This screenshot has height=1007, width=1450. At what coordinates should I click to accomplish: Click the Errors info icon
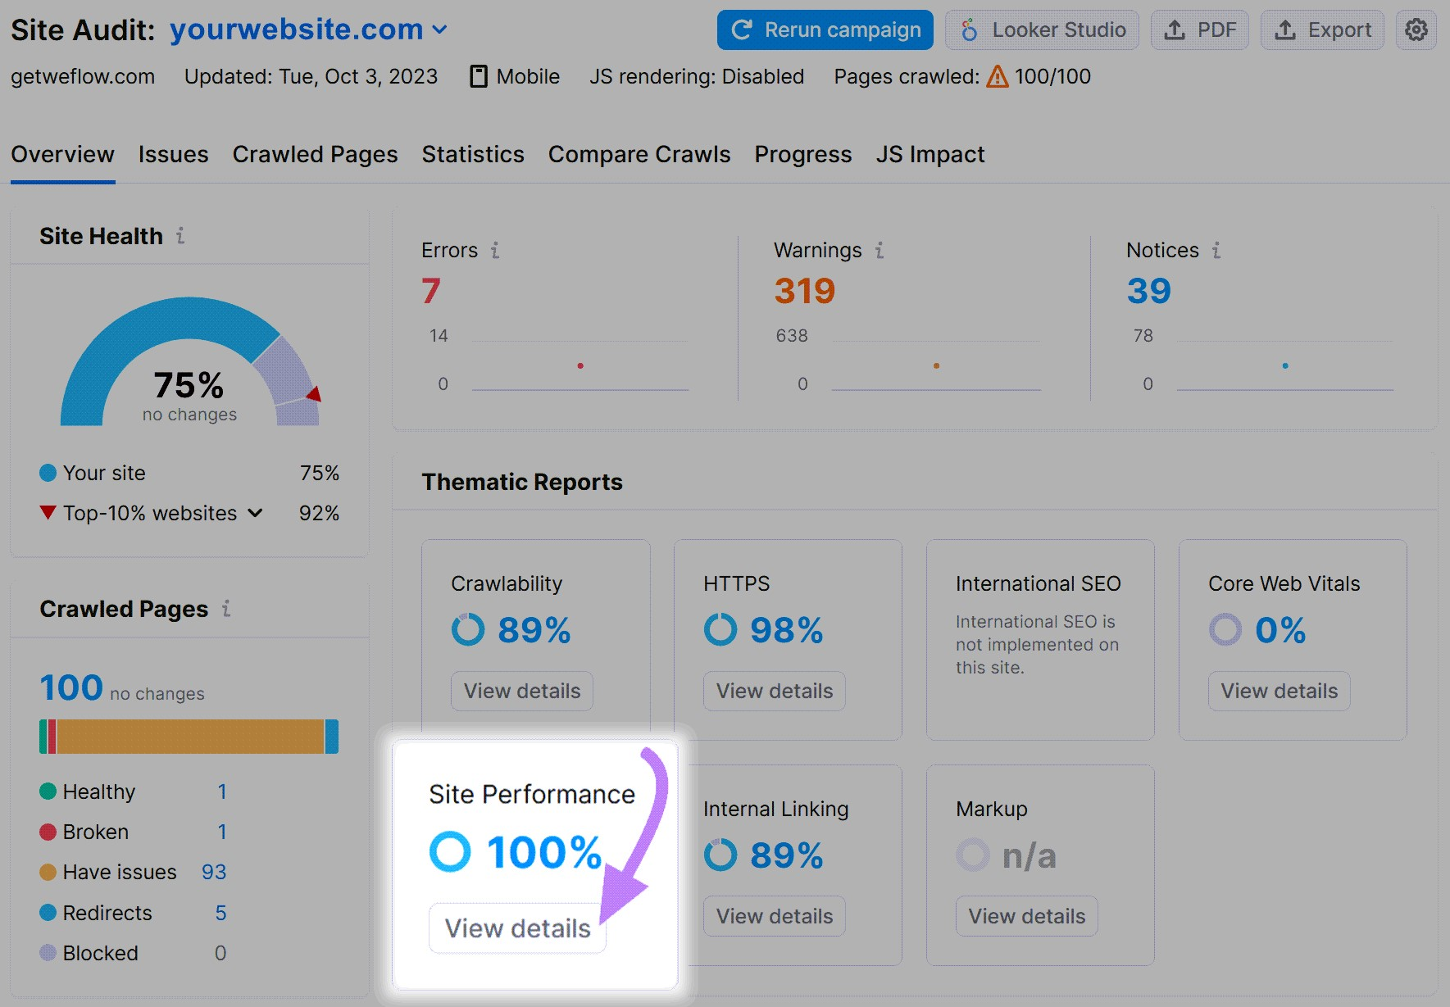(x=494, y=251)
